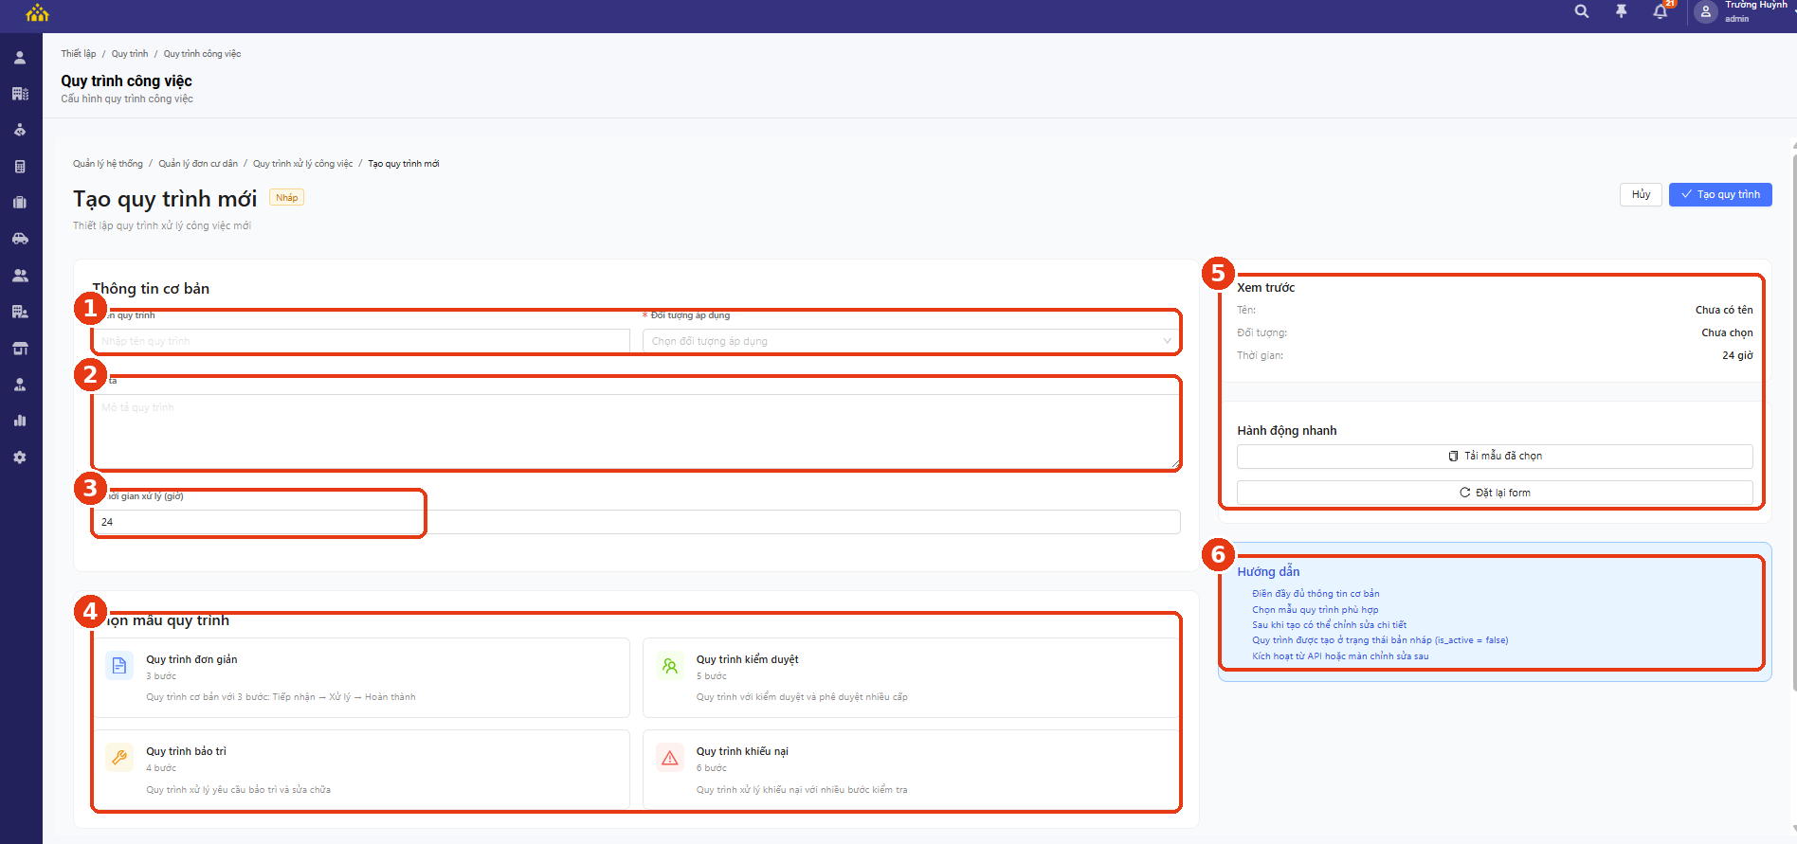
Task: Go to Quản lý hệ thống breadcrumb
Action: [108, 164]
